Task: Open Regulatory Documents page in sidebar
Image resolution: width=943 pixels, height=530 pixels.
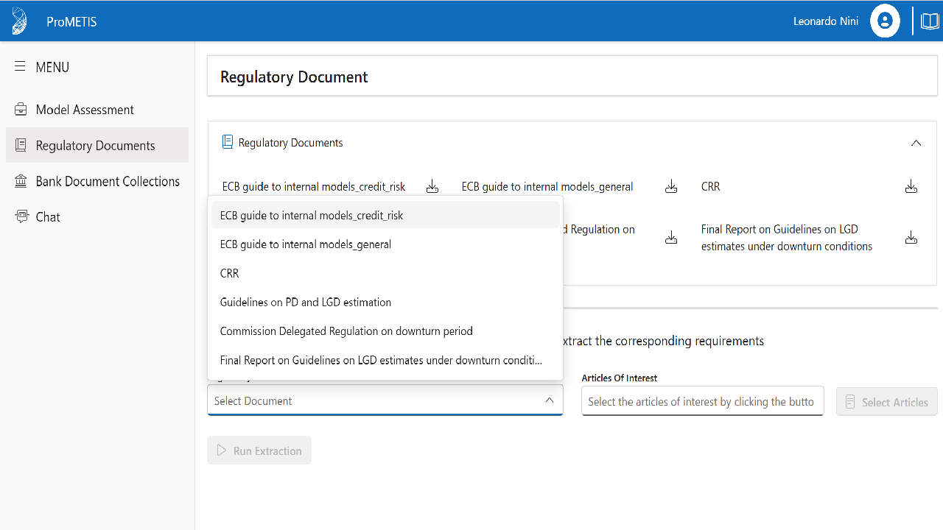Action: 97,145
